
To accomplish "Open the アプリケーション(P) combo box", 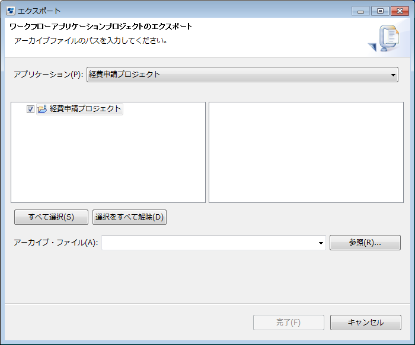I will [x=242, y=75].
